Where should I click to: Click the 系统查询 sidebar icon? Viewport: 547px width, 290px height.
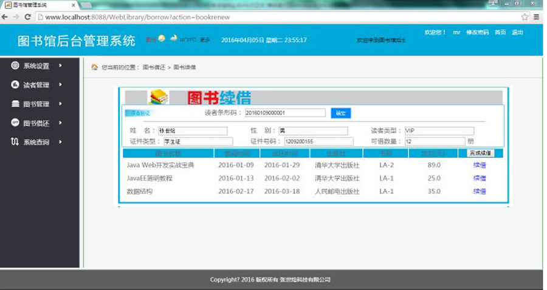click(15, 142)
